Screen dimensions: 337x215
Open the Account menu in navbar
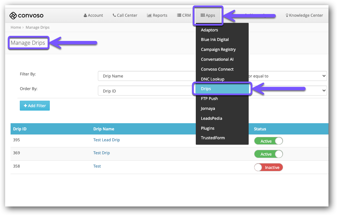[x=93, y=15]
